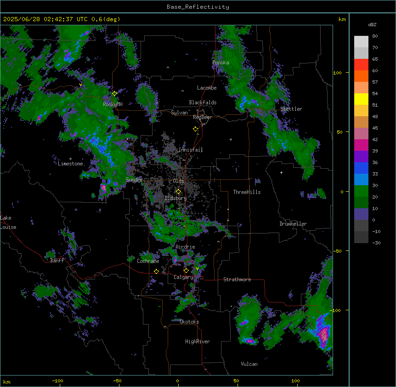Select the purple 39 dBZ legend swatch
Viewport: 396px width, 387px height.
point(361,156)
